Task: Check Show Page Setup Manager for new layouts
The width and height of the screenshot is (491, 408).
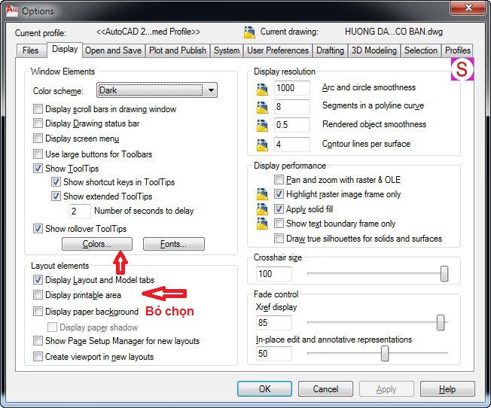Action: (38, 341)
